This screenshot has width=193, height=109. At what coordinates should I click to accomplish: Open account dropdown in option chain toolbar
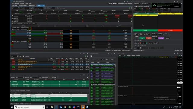coord(24,8)
